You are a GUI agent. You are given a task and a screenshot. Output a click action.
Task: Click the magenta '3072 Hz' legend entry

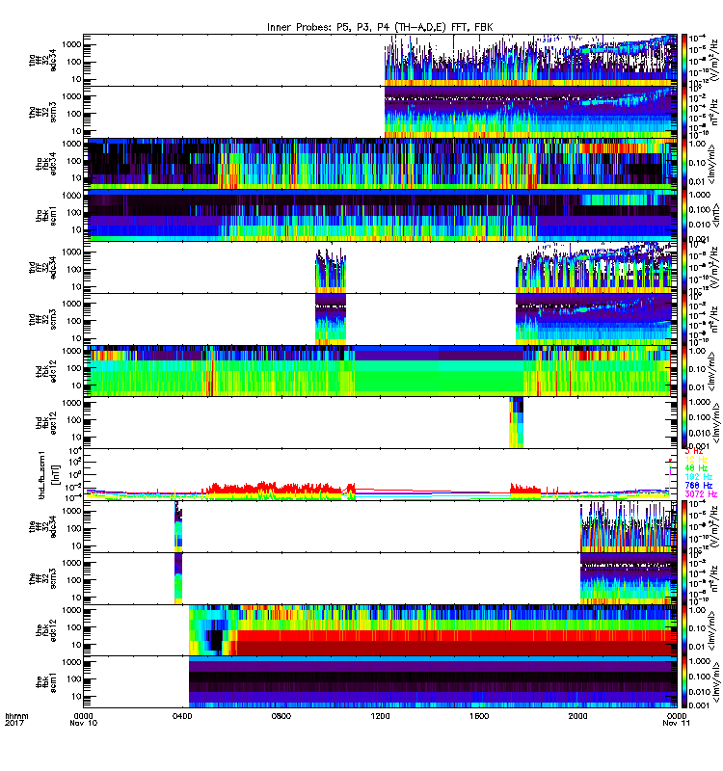(x=701, y=493)
